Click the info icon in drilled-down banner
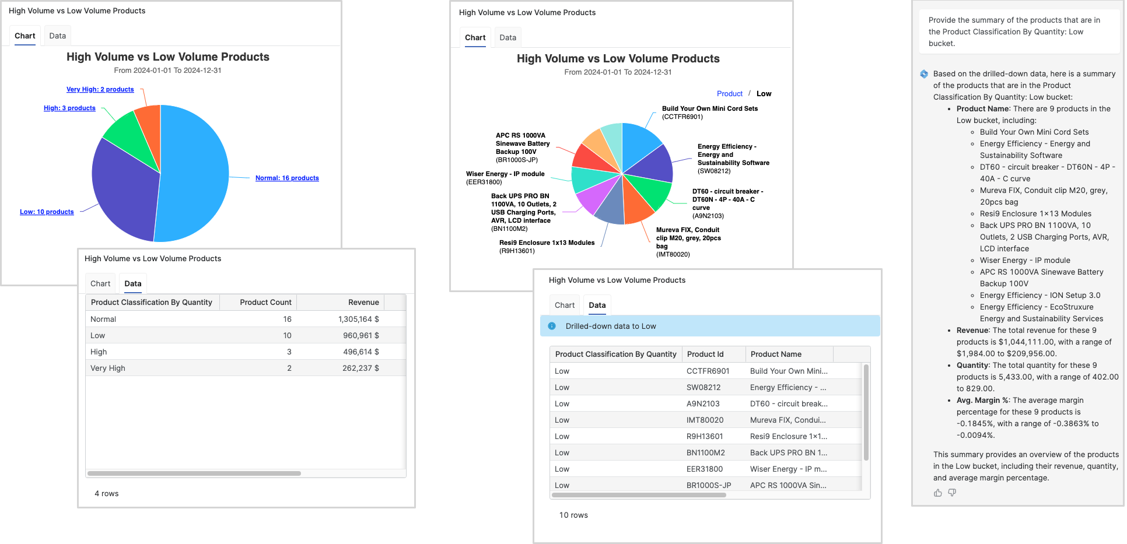The image size is (1127, 544). (552, 326)
